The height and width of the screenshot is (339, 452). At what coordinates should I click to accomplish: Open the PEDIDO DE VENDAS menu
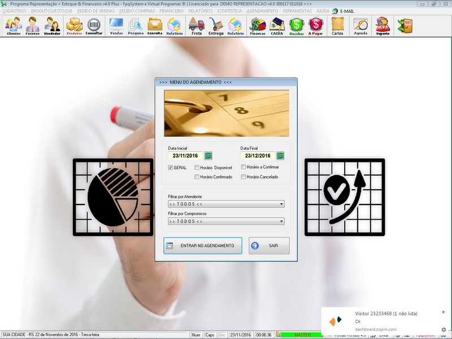[x=96, y=11]
